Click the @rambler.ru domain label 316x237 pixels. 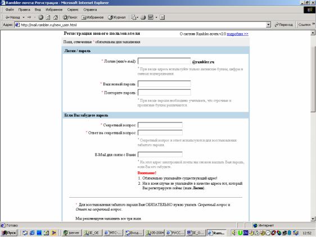[203, 62]
